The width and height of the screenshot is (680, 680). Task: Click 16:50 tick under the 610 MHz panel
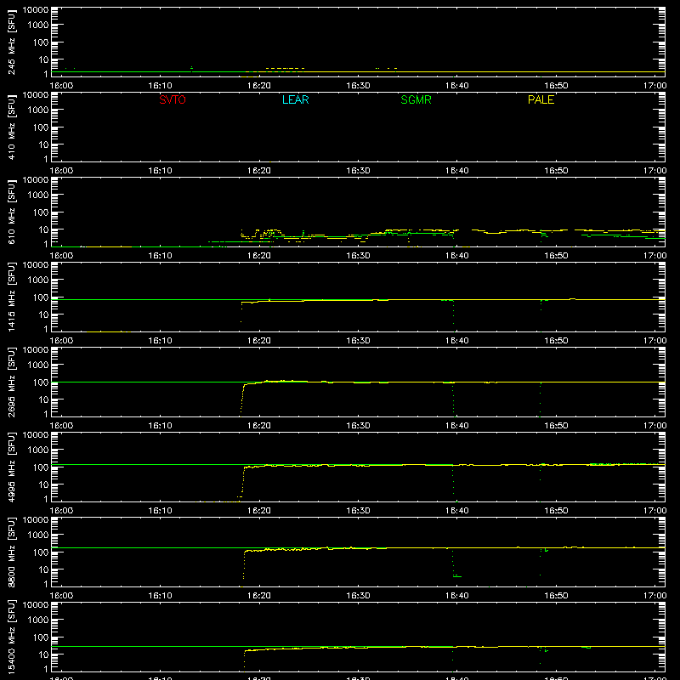(556, 256)
